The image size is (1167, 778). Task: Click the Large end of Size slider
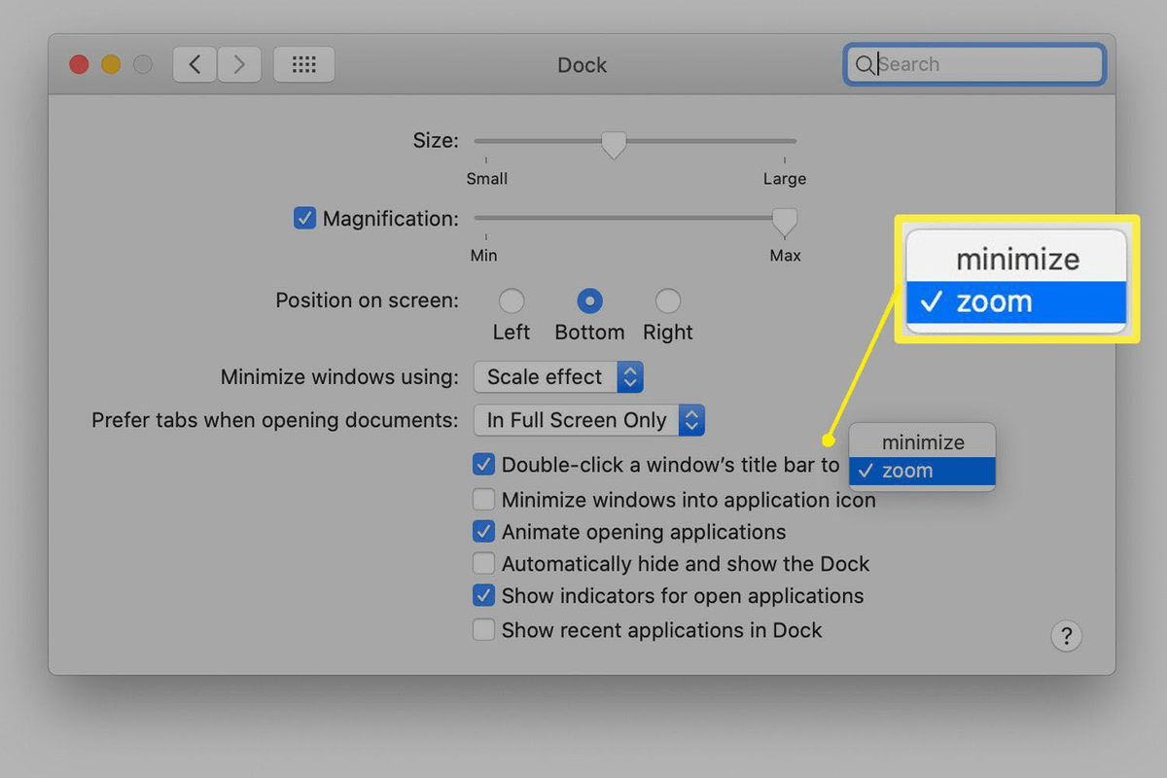pos(784,179)
